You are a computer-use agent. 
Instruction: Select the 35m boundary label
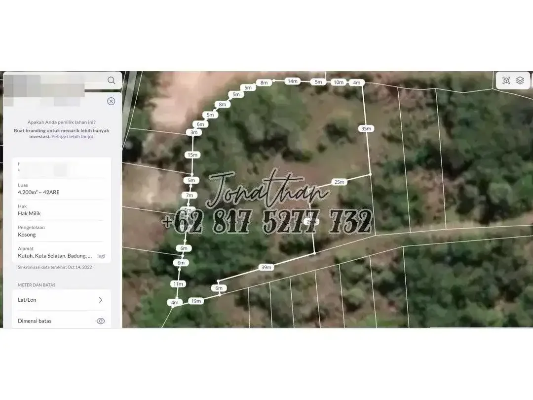point(366,128)
